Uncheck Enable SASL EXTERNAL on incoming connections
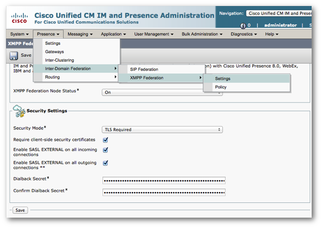This screenshot has width=322, height=228. tap(105, 150)
